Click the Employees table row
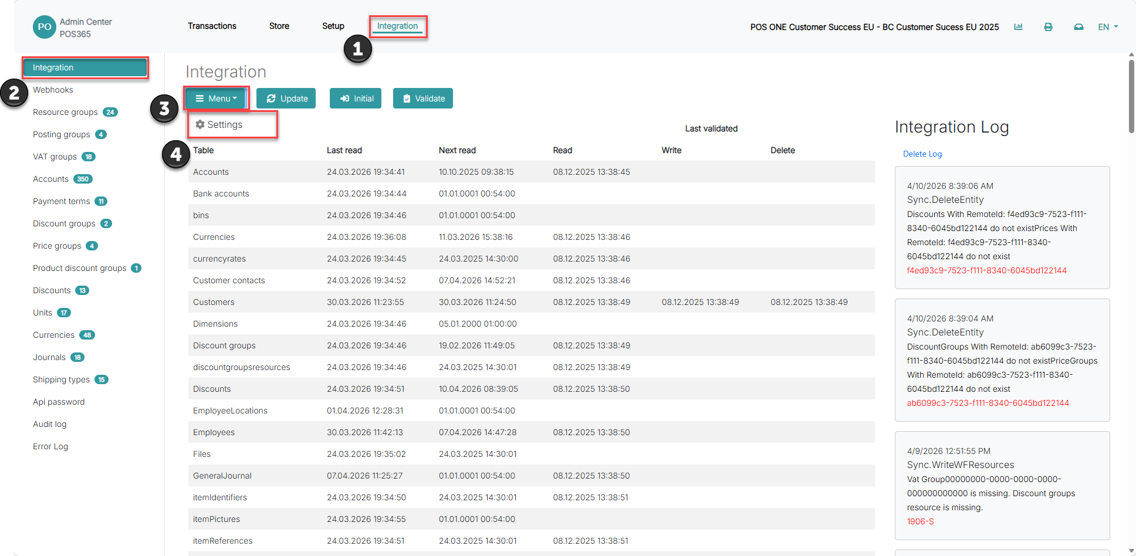Screen dimensions: 1136x556 click(531, 432)
